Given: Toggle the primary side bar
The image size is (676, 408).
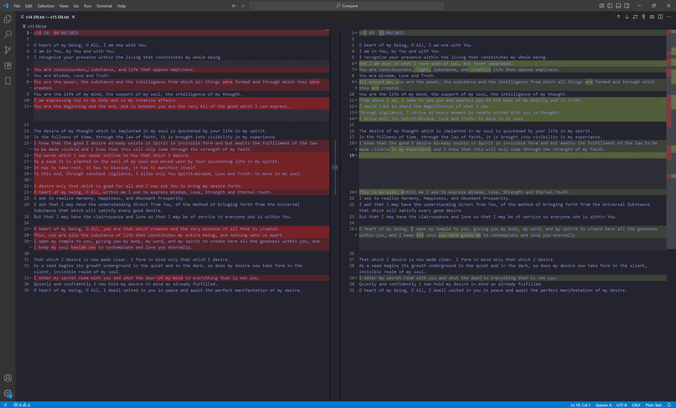Looking at the screenshot, I should pos(610,6).
